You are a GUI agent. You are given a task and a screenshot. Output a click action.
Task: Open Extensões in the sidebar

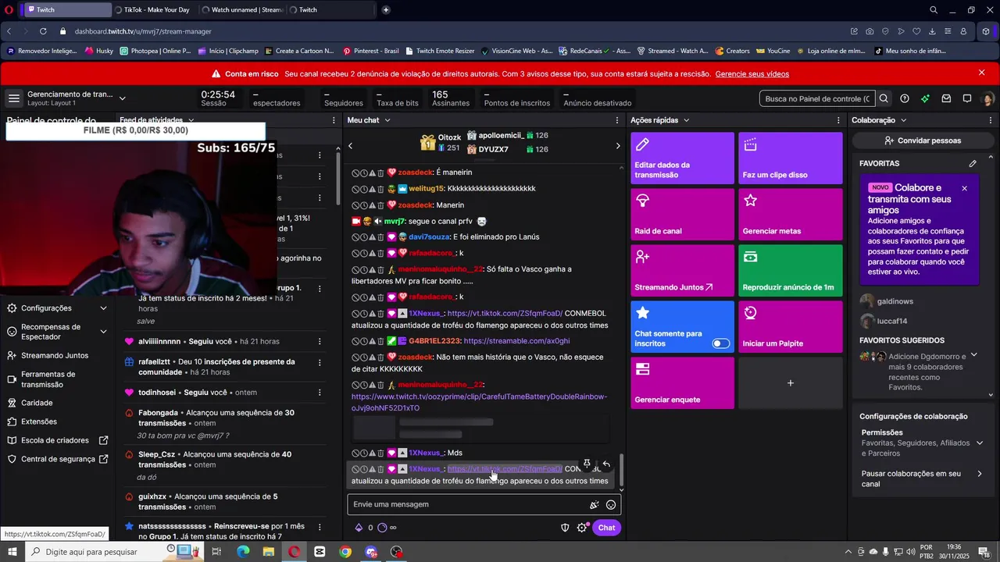(39, 421)
